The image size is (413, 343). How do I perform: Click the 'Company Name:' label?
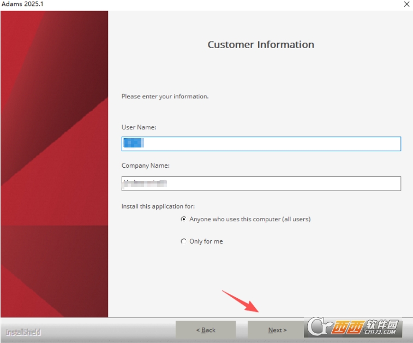point(145,165)
